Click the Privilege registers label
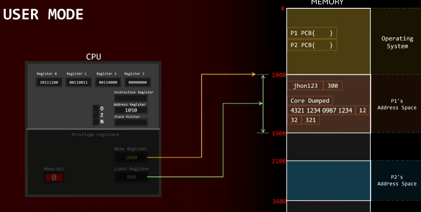Screen dimensions: 421x212 (95, 135)
